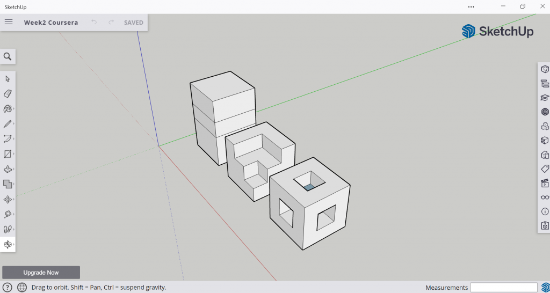Open the Outliner panel
This screenshot has width=550, height=293.
click(545, 83)
